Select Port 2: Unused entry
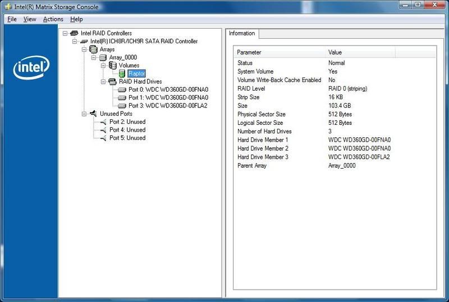 [x=127, y=122]
